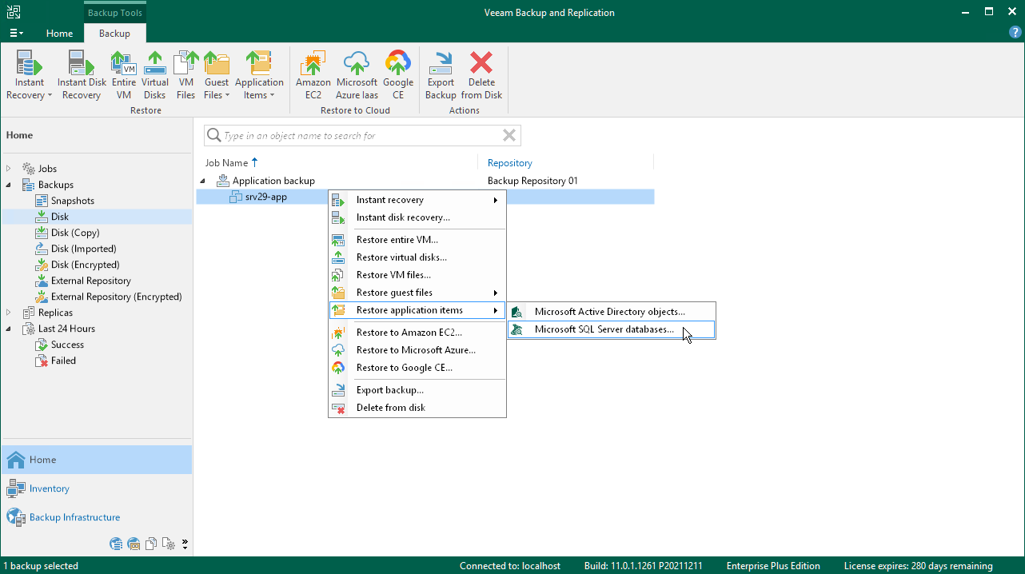Choose Restore entire VM from context menu
The height and width of the screenshot is (574, 1025).
tap(397, 240)
